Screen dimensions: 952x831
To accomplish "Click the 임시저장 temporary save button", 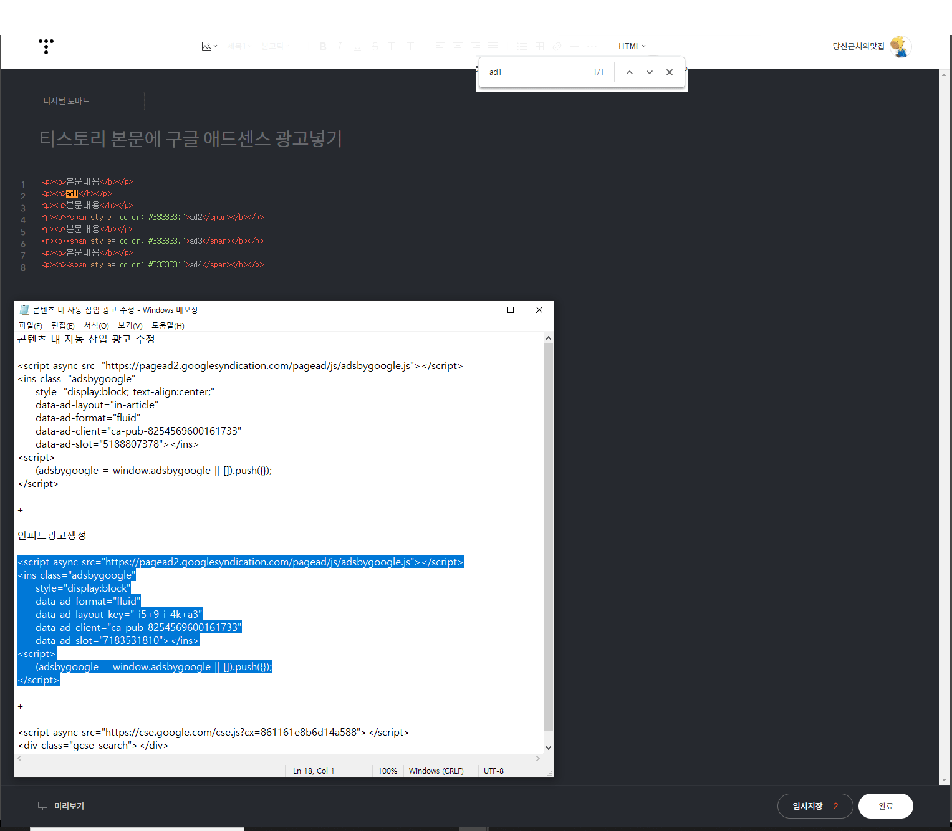I will pyautogui.click(x=807, y=806).
